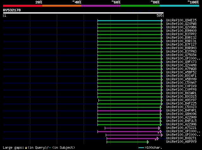Click the AV532178 query name label
Viewport: 202px width, 150px height.
(12, 10)
